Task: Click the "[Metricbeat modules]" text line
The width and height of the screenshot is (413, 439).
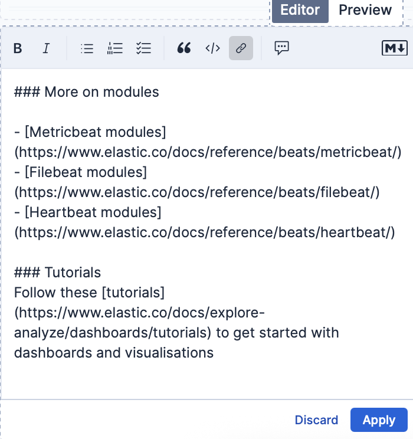Action: click(90, 132)
